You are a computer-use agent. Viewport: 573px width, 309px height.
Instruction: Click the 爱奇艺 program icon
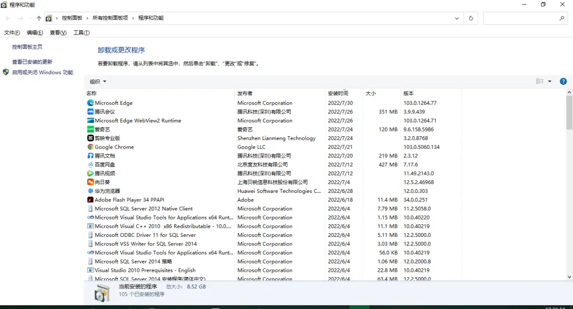[x=90, y=129]
